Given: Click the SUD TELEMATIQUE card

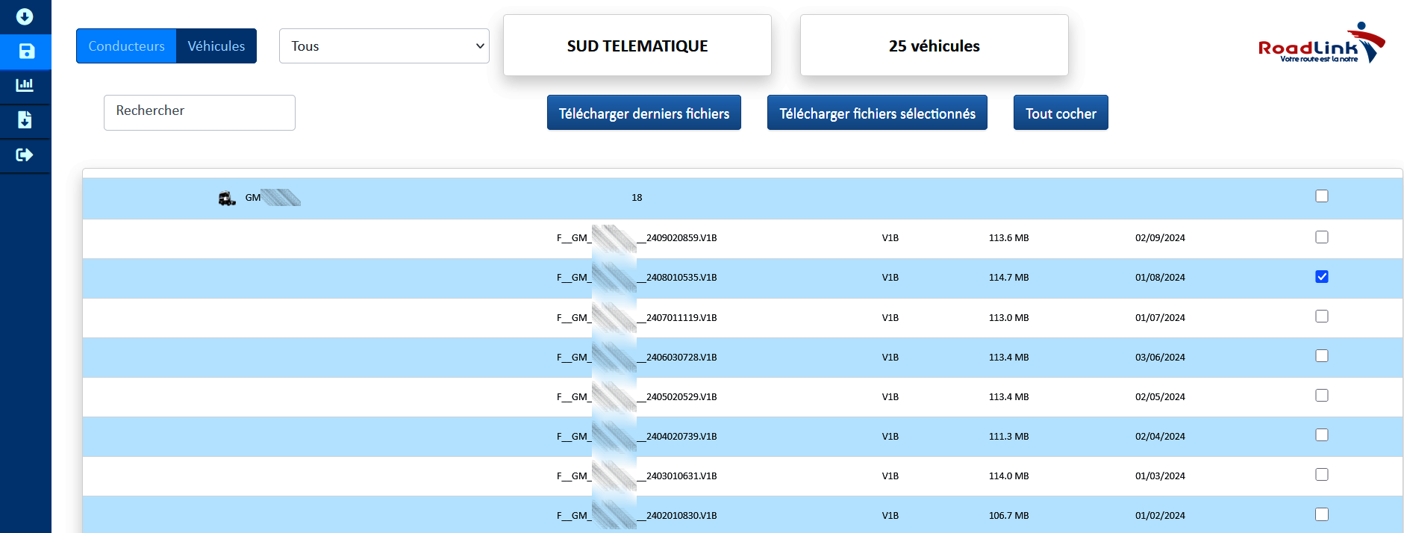Looking at the screenshot, I should pos(637,46).
